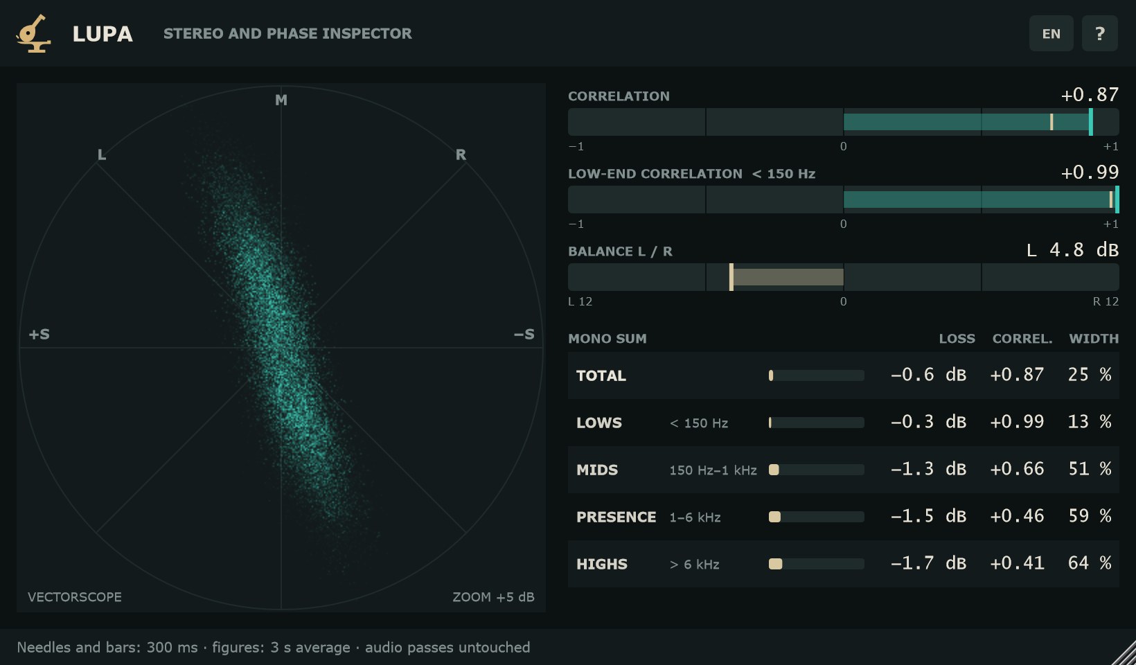
Task: Select the LOWS band row
Action: (844, 423)
